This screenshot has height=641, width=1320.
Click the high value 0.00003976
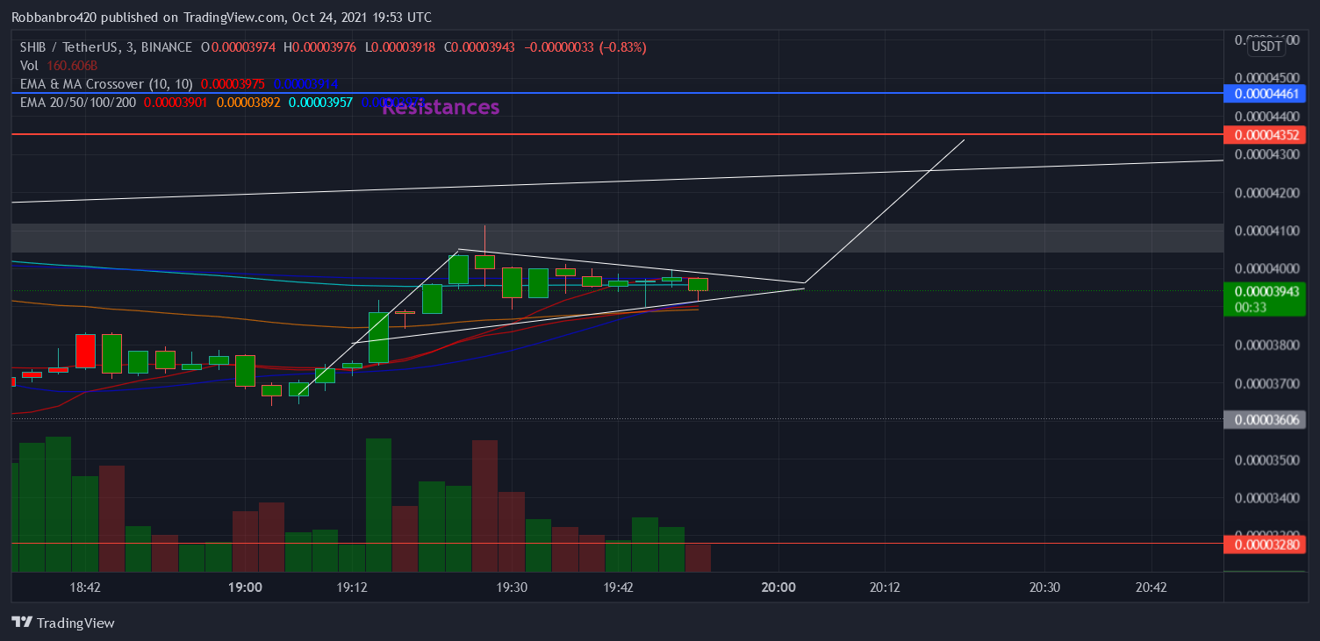point(324,47)
